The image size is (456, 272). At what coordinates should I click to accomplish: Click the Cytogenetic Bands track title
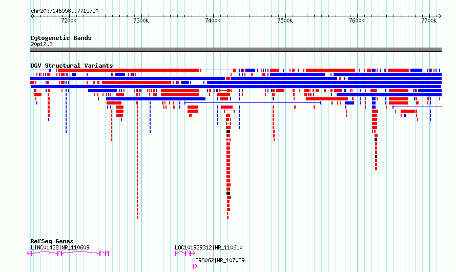pos(61,38)
